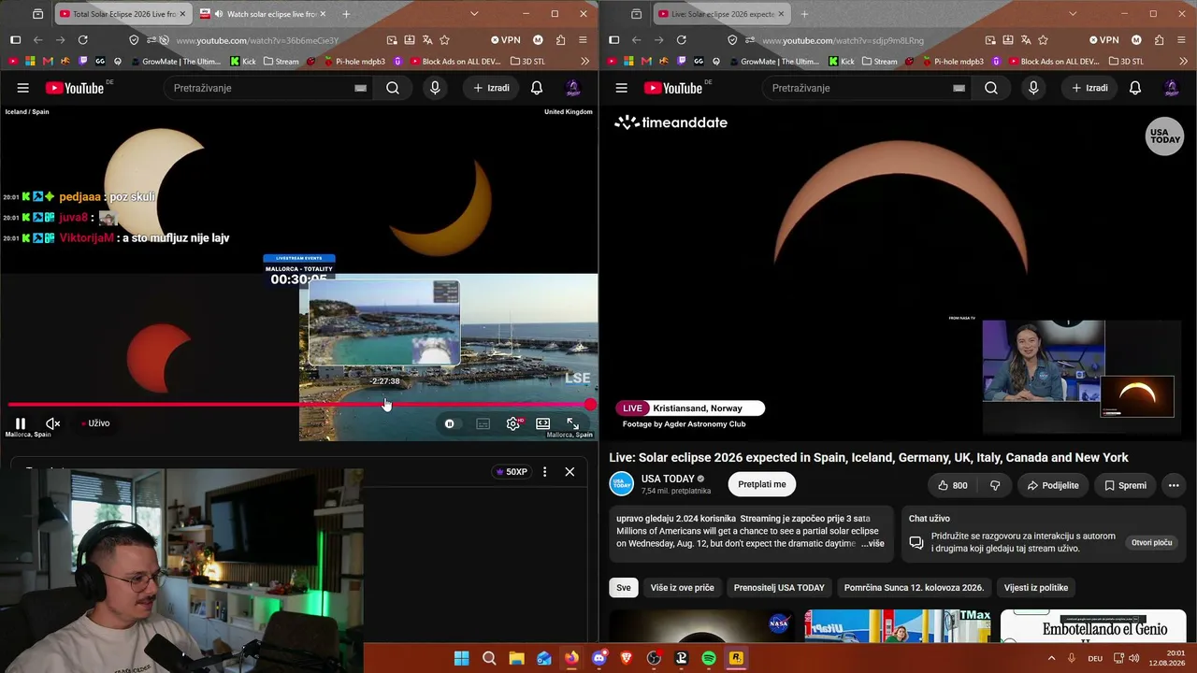Select 'Više iz ove priče' chip
1197x673 pixels.
683,587
